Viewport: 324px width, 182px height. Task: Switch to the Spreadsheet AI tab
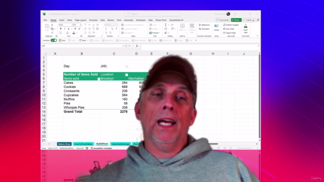point(176,20)
